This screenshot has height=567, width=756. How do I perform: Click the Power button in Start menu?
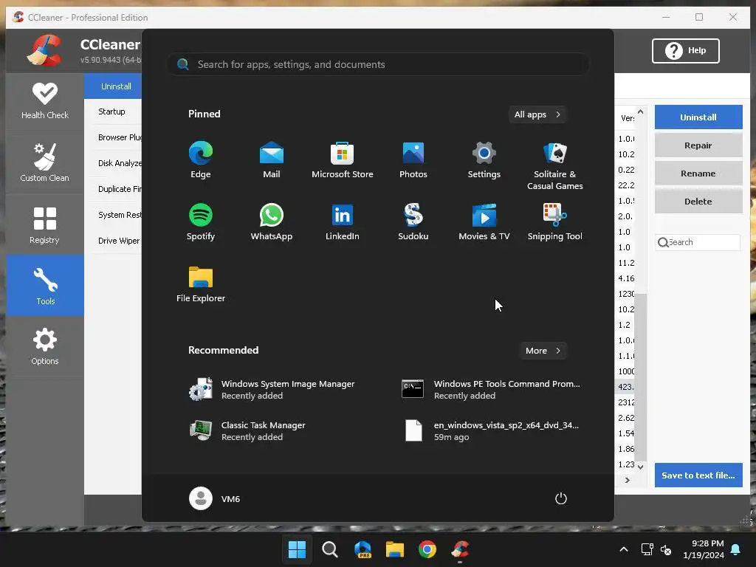point(561,498)
